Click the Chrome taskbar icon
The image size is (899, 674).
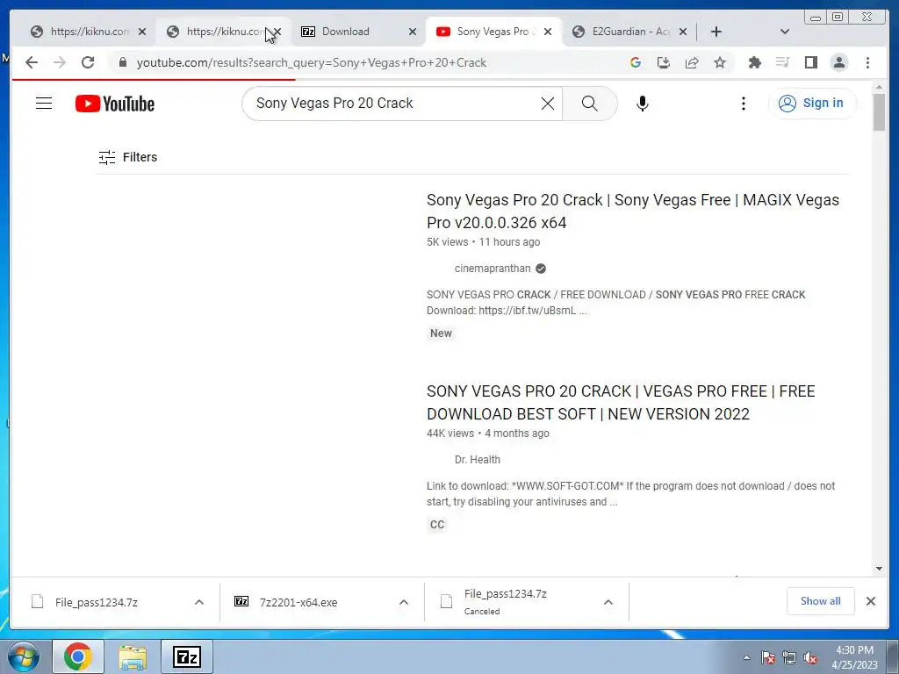(78, 656)
